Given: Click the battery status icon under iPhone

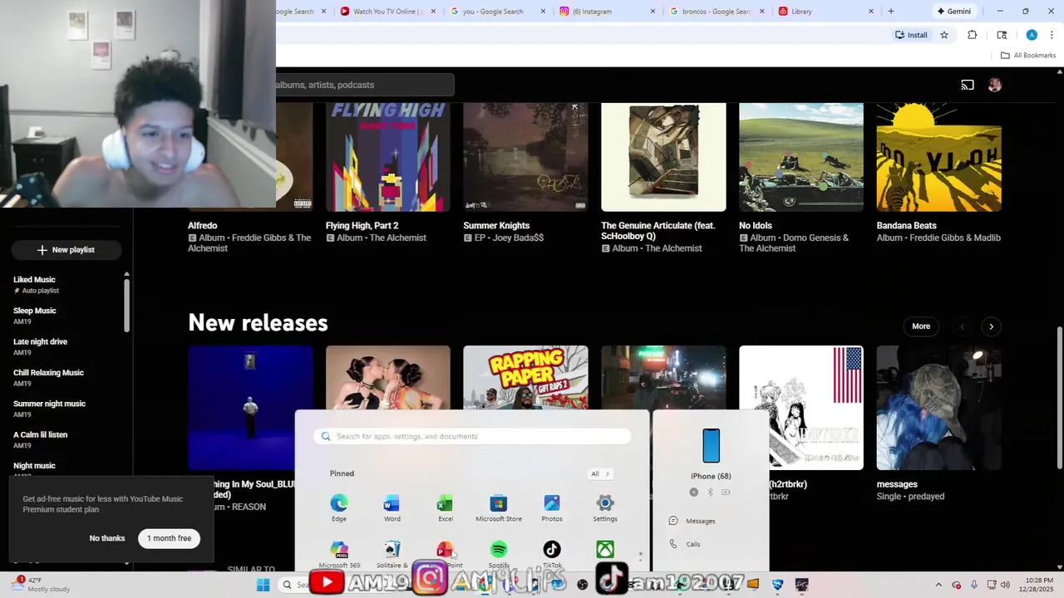Looking at the screenshot, I should (726, 493).
